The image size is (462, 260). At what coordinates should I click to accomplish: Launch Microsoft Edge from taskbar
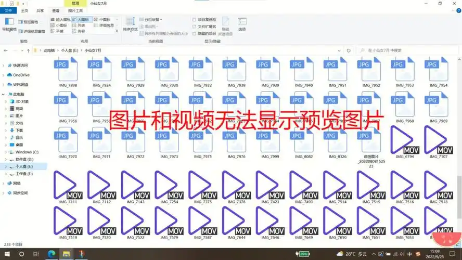click(x=52, y=254)
